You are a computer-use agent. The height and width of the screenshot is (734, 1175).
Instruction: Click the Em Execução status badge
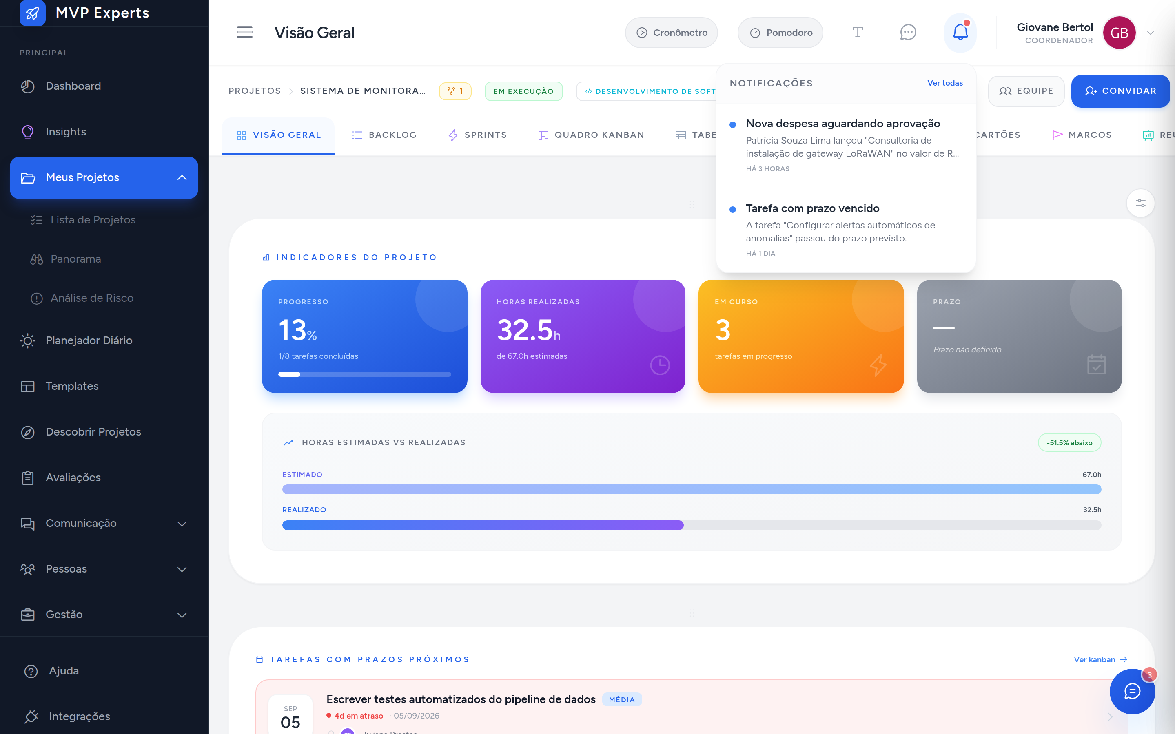tap(523, 91)
